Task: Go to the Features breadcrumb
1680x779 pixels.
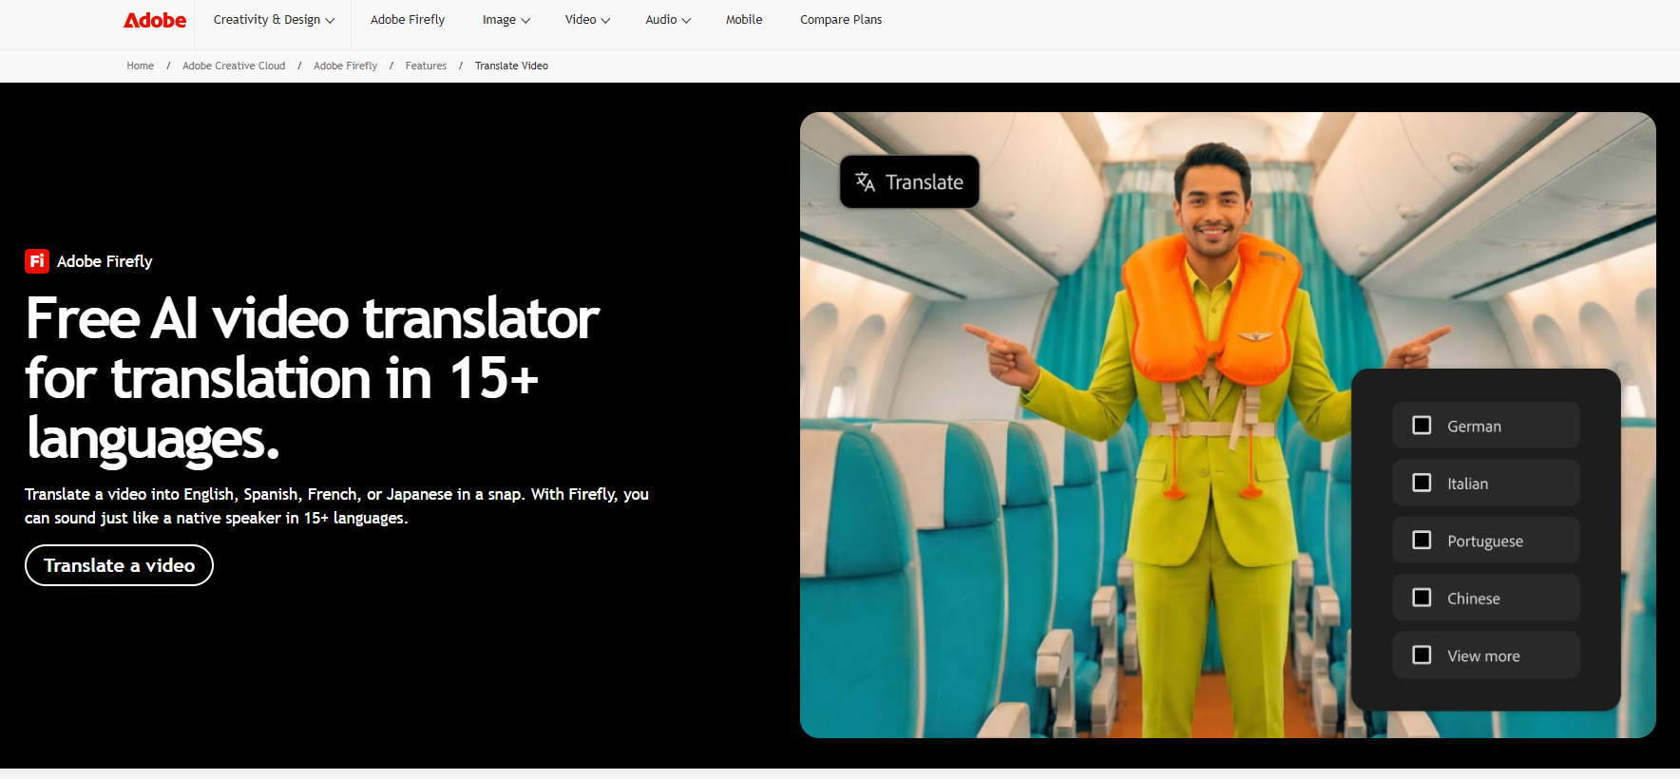Action: 426,66
